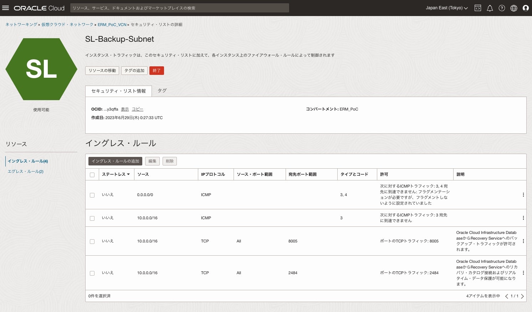The height and width of the screenshot is (312, 532).
Task: Switch to タグ tab
Action: (162, 91)
